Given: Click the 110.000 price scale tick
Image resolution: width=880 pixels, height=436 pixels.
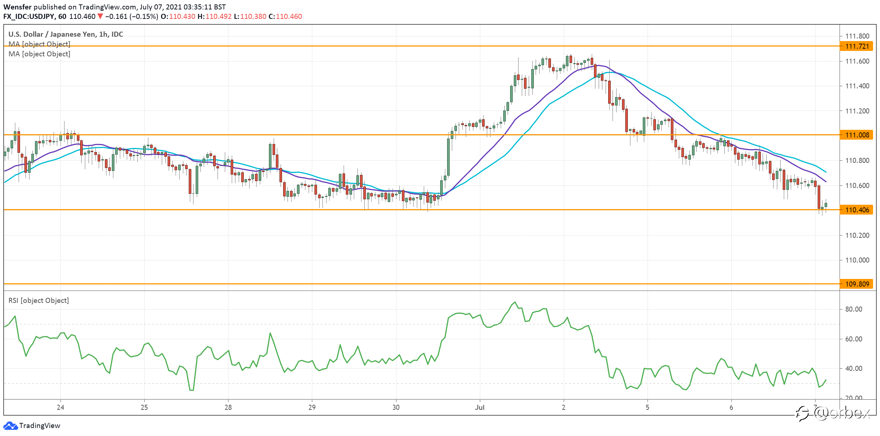Looking at the screenshot, I should click(x=857, y=260).
